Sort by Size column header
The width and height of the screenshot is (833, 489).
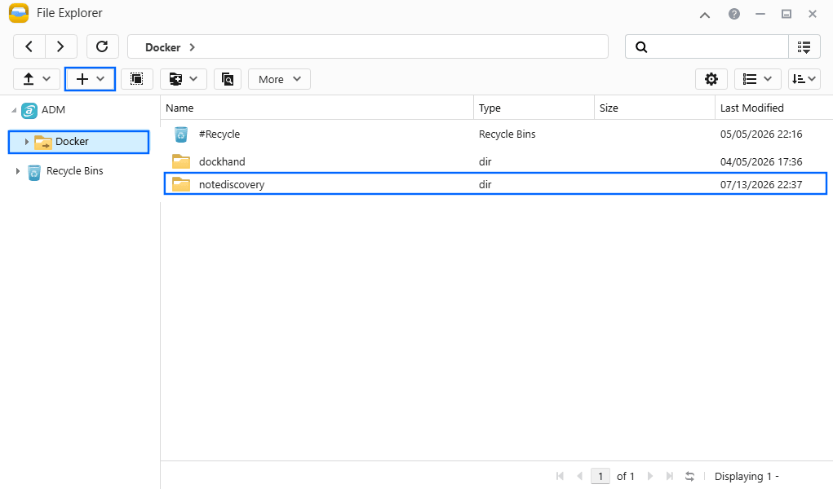pyautogui.click(x=654, y=108)
